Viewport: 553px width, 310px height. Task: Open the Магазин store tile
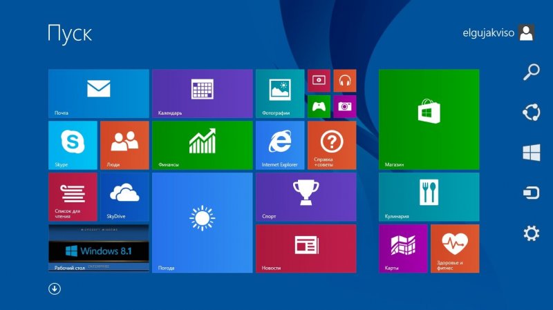(x=429, y=119)
